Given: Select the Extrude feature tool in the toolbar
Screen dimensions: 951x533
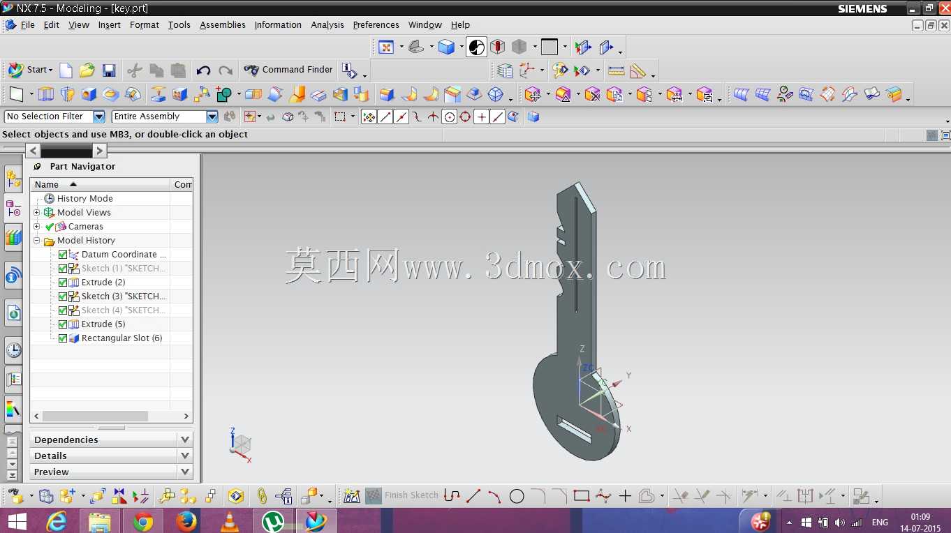Looking at the screenshot, I should click(x=45, y=94).
